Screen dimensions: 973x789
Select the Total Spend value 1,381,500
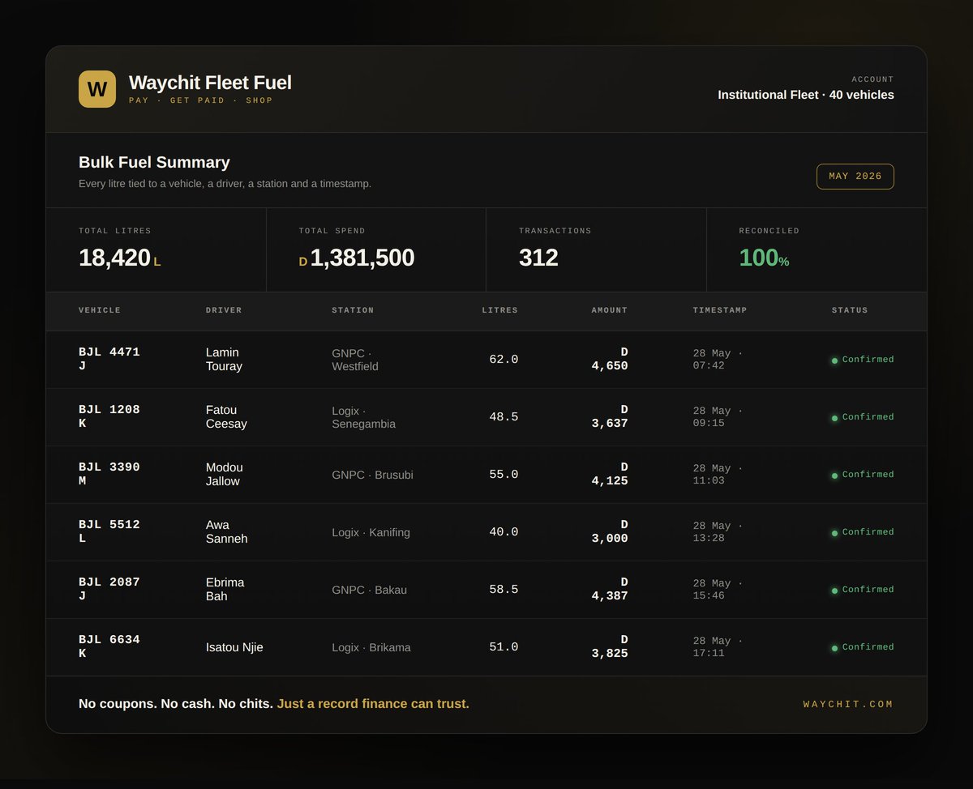point(362,258)
